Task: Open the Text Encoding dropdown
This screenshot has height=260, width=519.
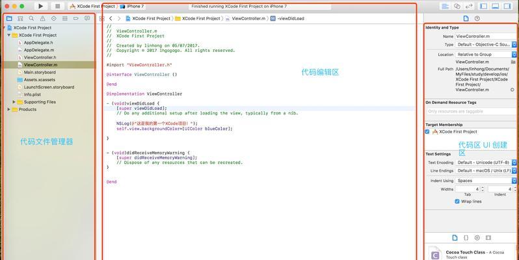Action: pos(486,162)
